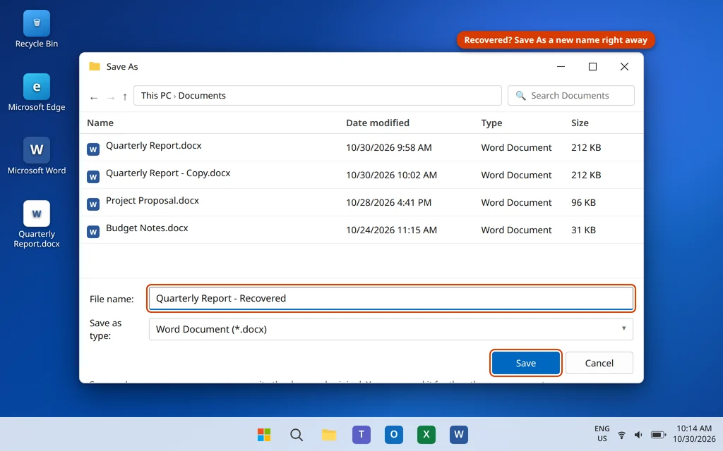Click Word Document type in Project Proposal row
Image resolution: width=723 pixels, height=451 pixels.
point(516,202)
